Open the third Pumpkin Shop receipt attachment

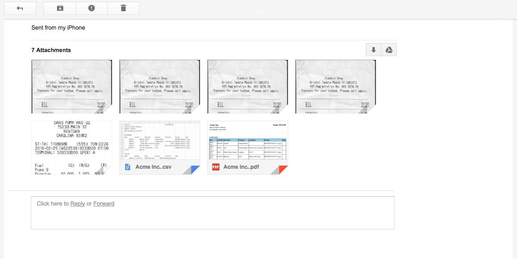(248, 87)
